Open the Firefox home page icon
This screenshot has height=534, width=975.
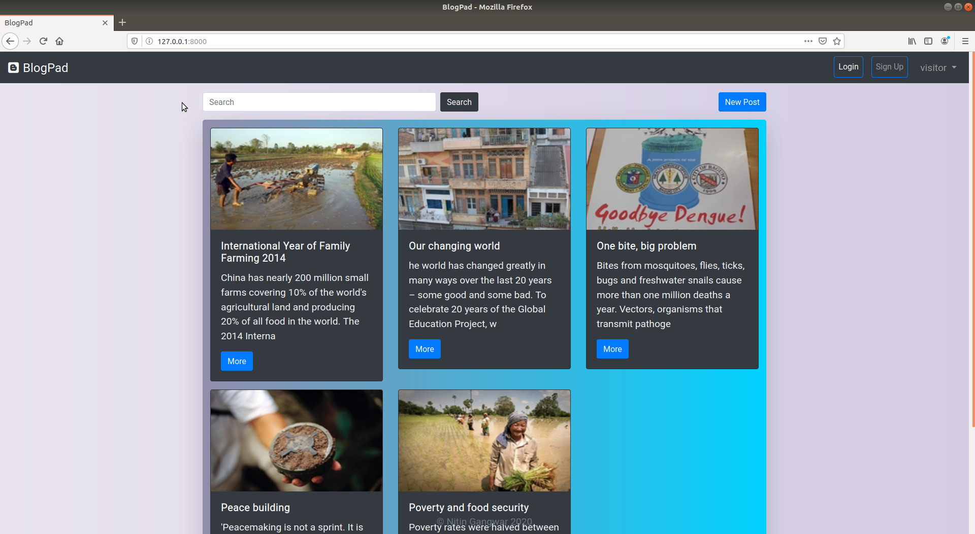tap(59, 41)
